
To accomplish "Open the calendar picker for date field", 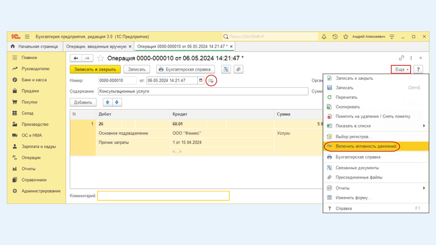I will (200, 80).
